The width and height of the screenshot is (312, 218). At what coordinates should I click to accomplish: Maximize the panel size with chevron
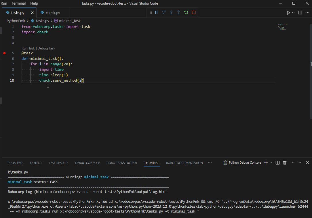(300, 162)
